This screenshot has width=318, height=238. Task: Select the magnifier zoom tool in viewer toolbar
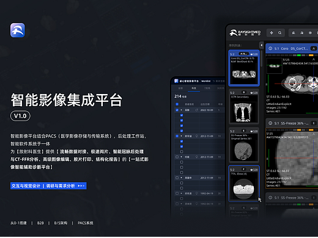279,33
